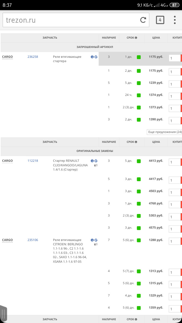Click Google search icon for part 235106
Screen dimensions: 182x323
click(96, 240)
